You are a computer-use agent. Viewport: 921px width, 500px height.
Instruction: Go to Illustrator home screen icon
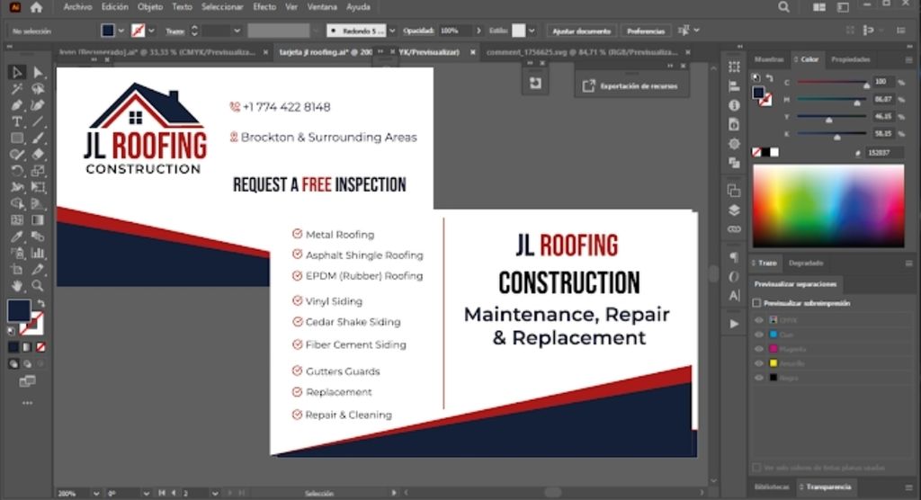(x=36, y=7)
